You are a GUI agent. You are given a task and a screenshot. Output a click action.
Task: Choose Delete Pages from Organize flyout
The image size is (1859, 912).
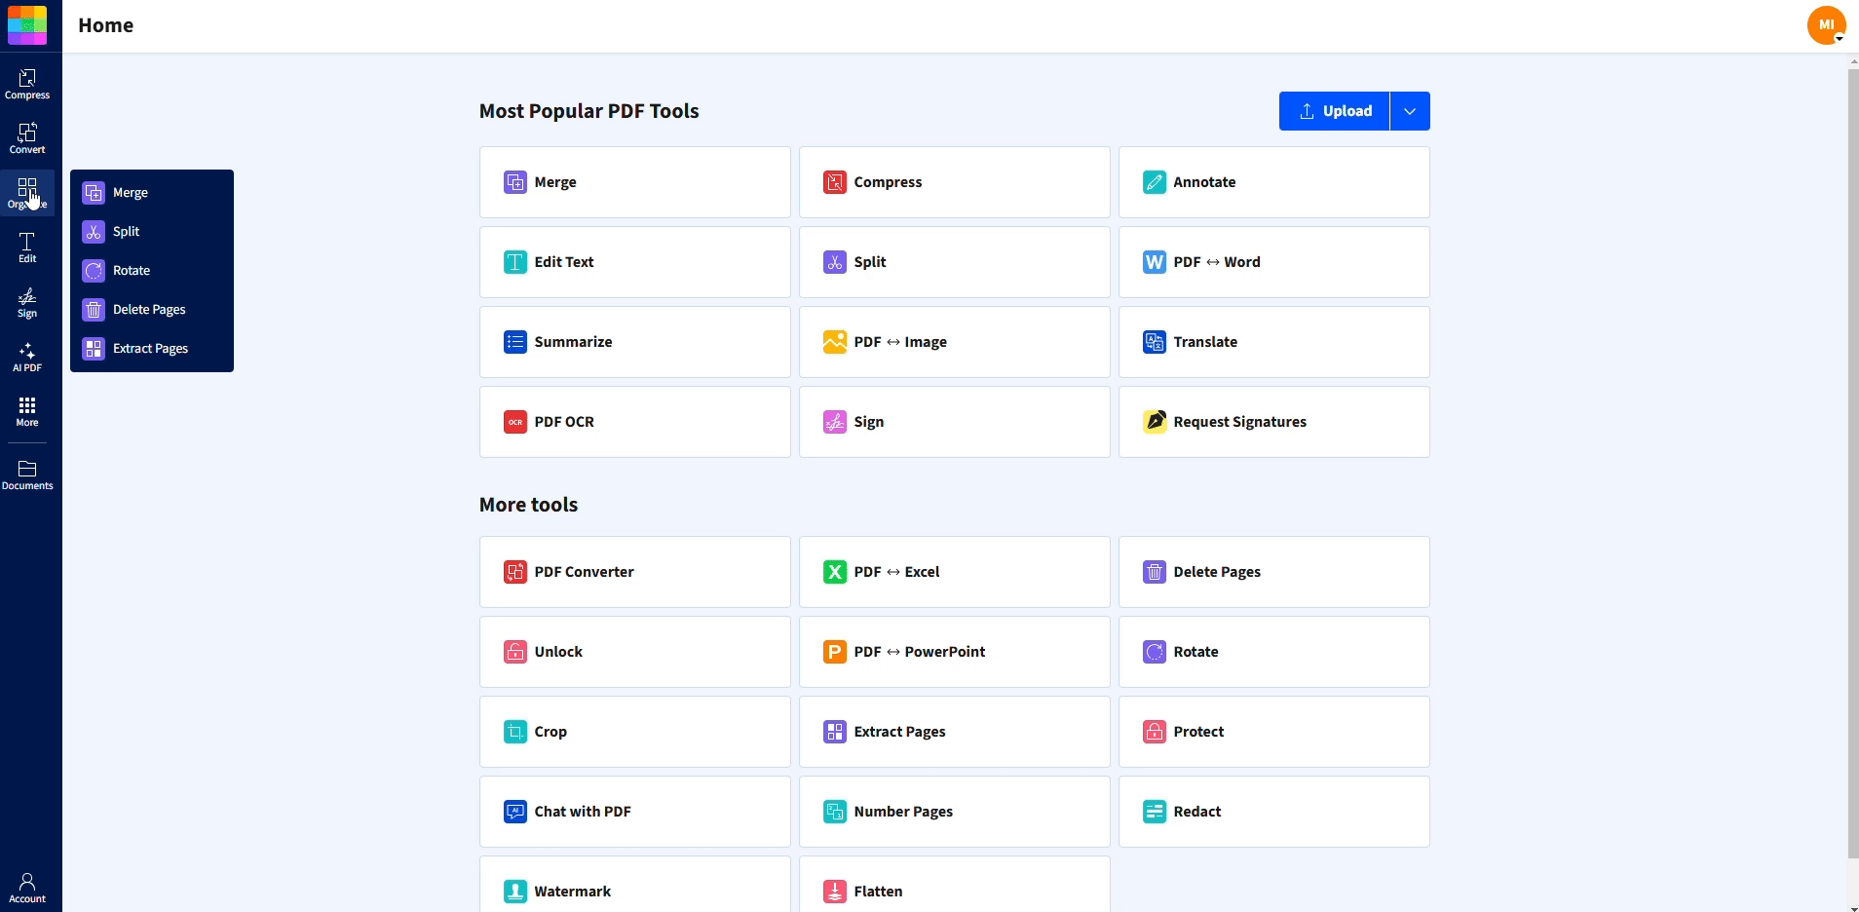click(x=152, y=310)
